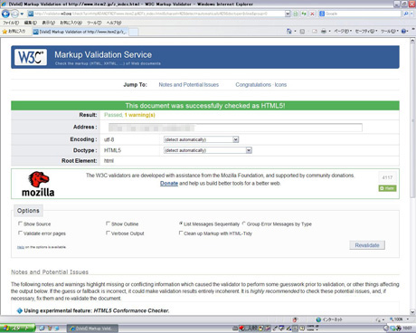
Task: Click the new tab button
Action: [x=134, y=32]
